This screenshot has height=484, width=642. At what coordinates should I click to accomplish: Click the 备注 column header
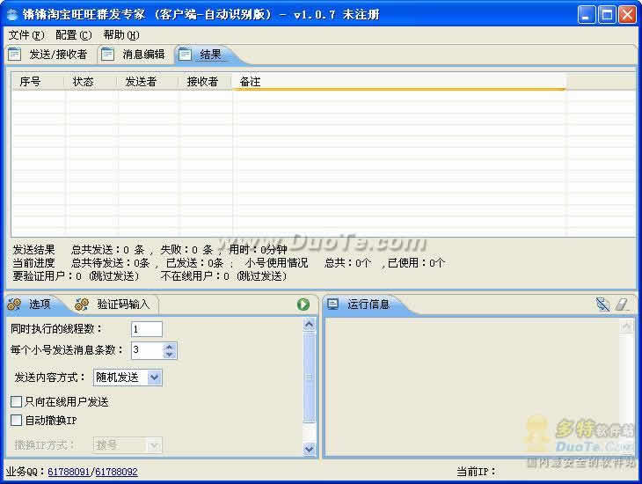click(398, 82)
